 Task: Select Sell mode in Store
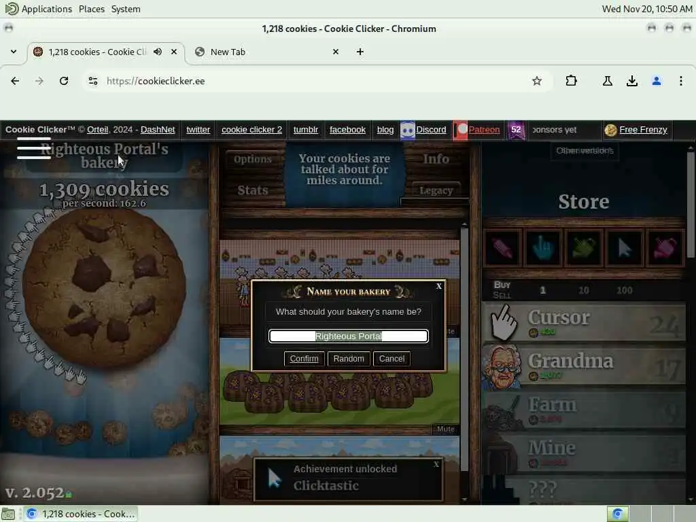[502, 295]
